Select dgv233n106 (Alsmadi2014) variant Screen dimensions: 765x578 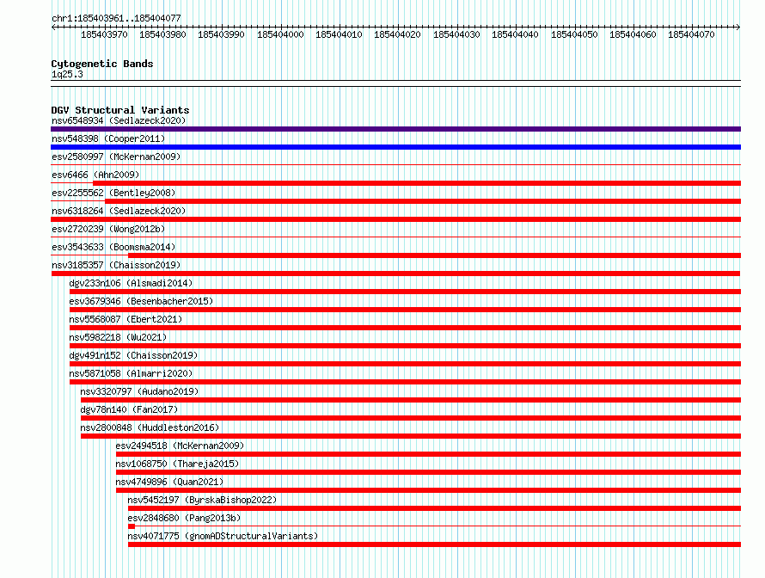(x=131, y=283)
